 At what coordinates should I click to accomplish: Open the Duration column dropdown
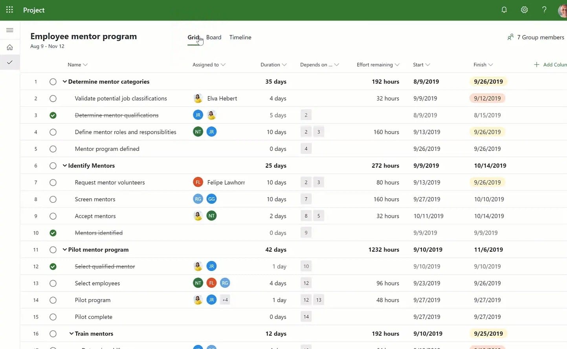pos(285,64)
